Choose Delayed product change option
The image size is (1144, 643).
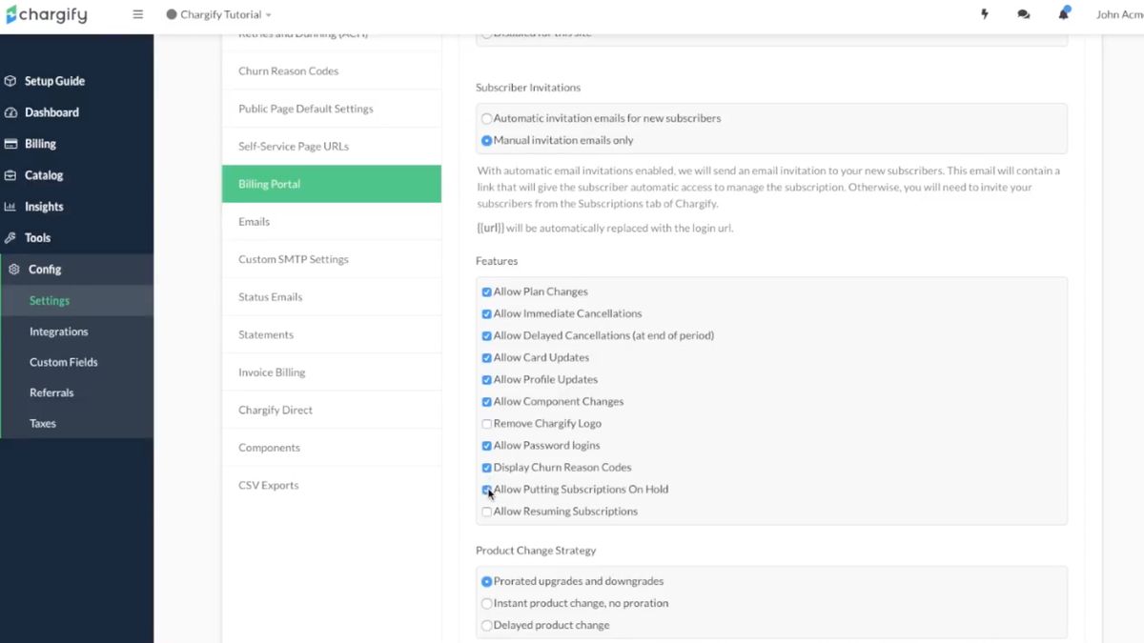[x=487, y=626]
